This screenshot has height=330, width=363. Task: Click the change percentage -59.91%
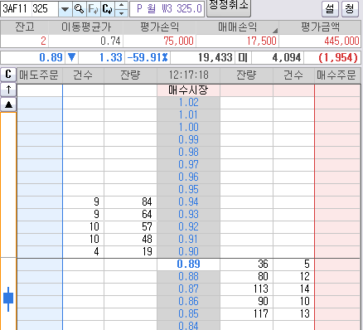pyautogui.click(x=148, y=58)
